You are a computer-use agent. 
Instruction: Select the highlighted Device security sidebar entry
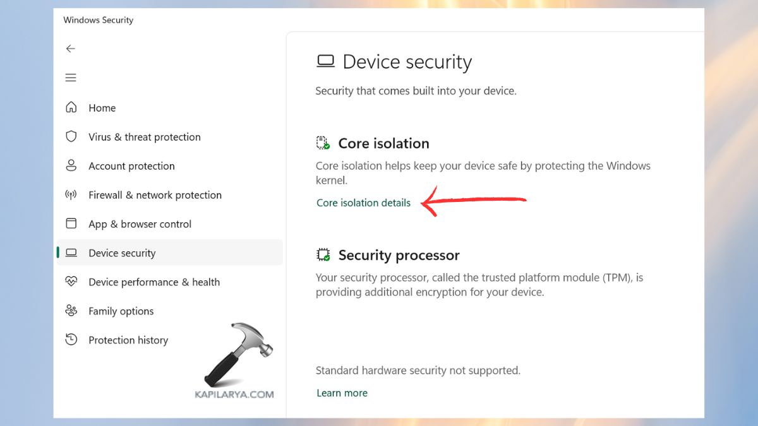tap(121, 252)
